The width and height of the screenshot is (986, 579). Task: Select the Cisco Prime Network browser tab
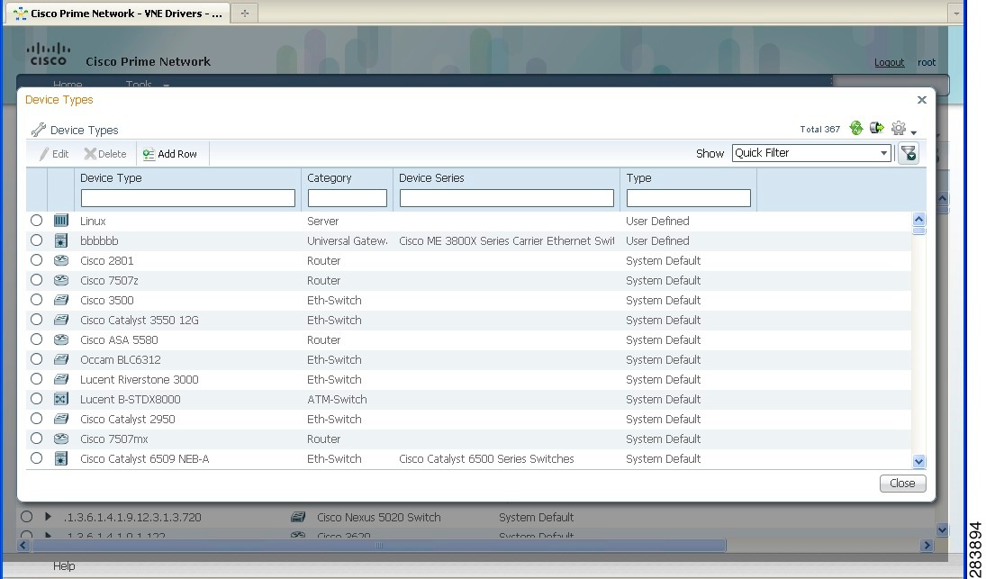[117, 14]
